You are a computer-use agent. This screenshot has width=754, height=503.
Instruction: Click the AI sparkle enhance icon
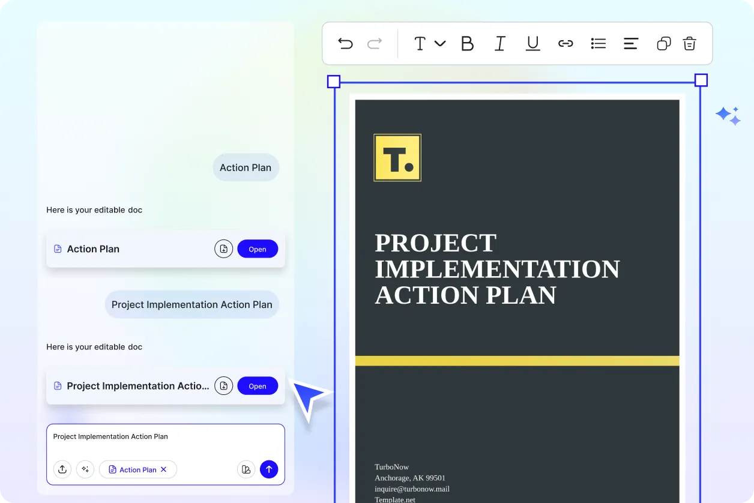[85, 469]
